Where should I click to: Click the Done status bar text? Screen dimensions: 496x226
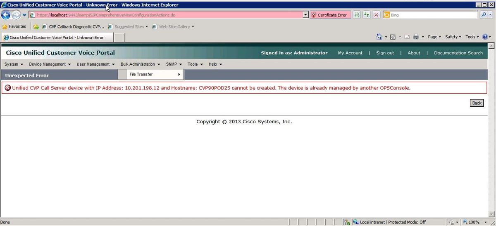click(x=5, y=222)
